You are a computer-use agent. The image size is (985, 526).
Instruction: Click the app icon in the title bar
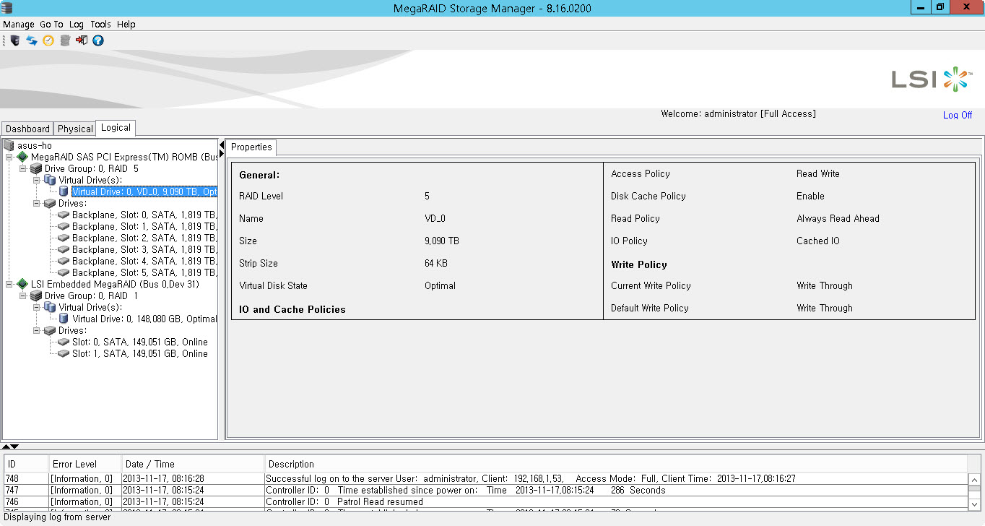point(8,8)
